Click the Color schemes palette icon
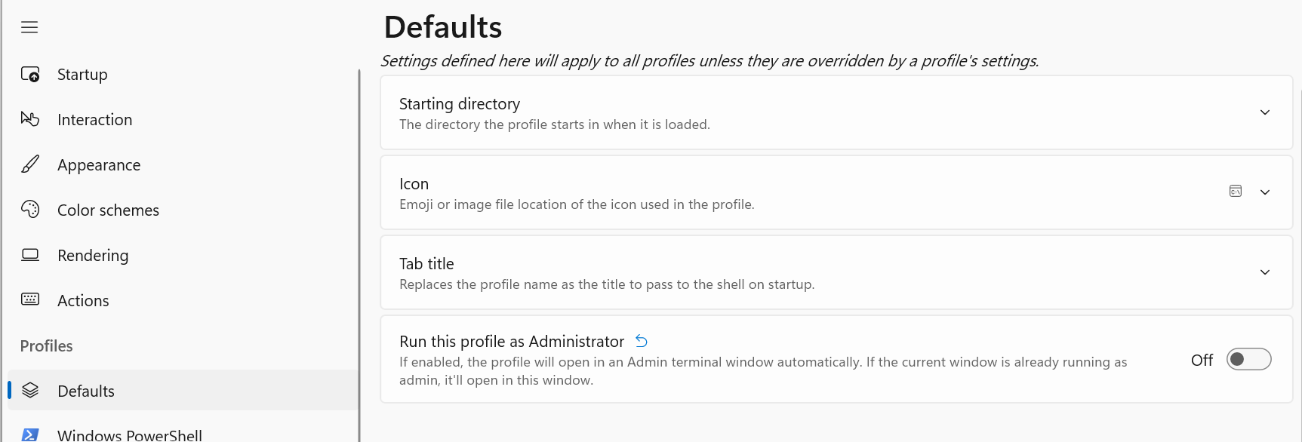Viewport: 1302px width, 442px height. click(x=30, y=209)
